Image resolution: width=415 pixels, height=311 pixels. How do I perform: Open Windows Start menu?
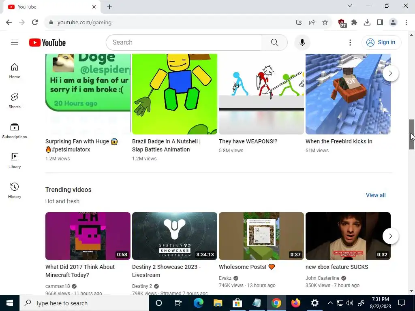10,303
